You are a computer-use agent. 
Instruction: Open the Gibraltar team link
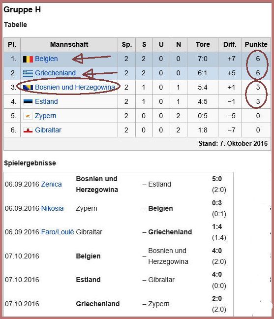(48, 130)
